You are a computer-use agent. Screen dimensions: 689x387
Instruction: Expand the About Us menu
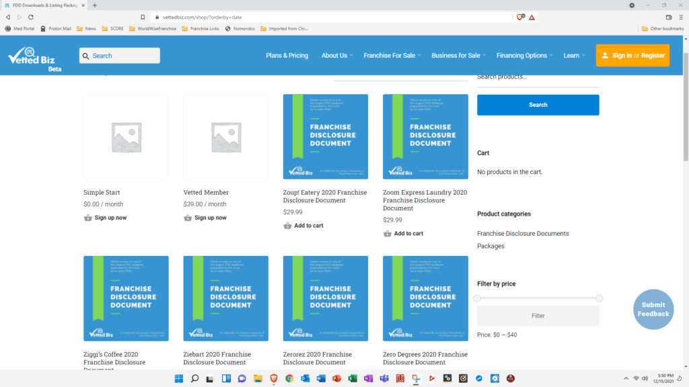point(337,55)
